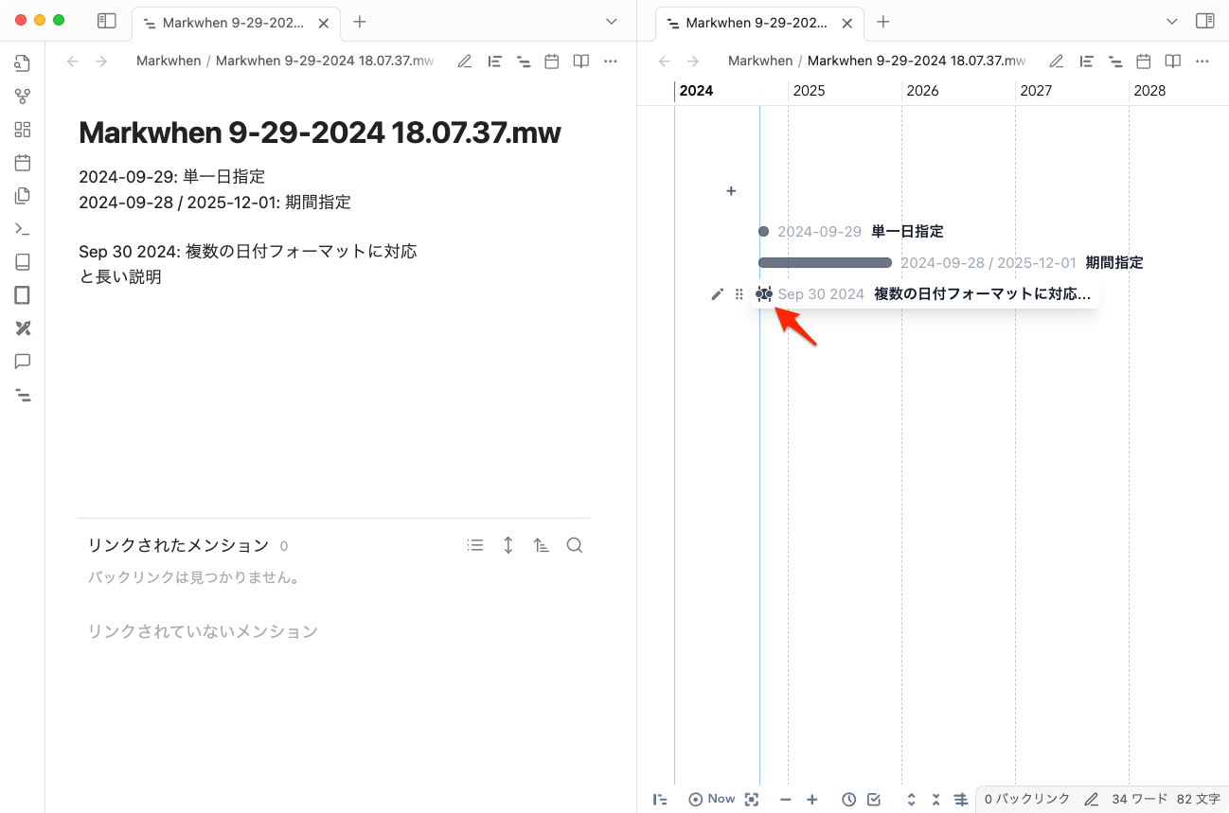The width and height of the screenshot is (1229, 813).
Task: Open the daily note calendar ribbon icon
Action: (23, 163)
